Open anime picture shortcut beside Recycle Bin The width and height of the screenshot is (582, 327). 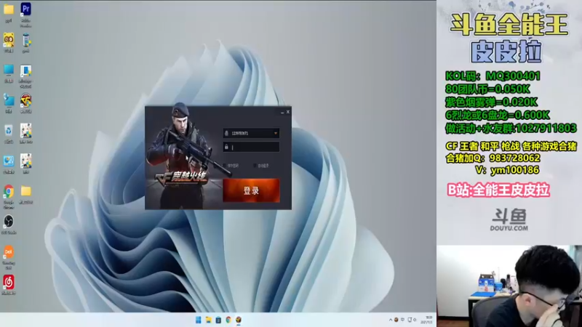[25, 131]
